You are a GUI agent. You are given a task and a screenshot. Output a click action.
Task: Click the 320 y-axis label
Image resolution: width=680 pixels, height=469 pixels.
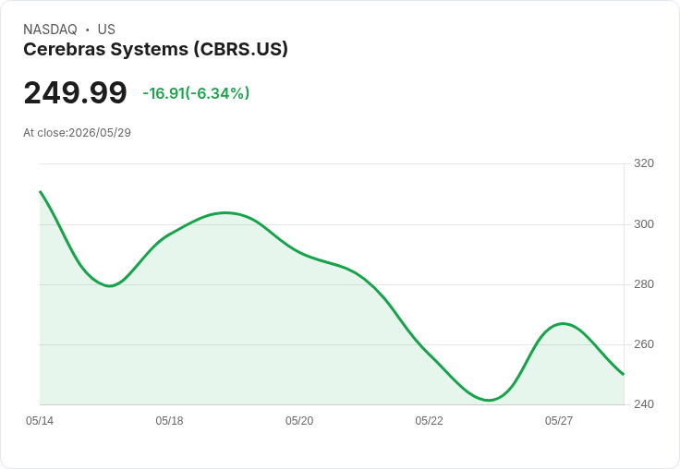644,163
